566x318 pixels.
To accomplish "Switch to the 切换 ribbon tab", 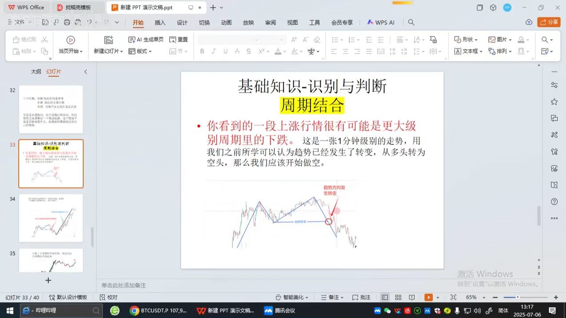I will [x=204, y=23].
